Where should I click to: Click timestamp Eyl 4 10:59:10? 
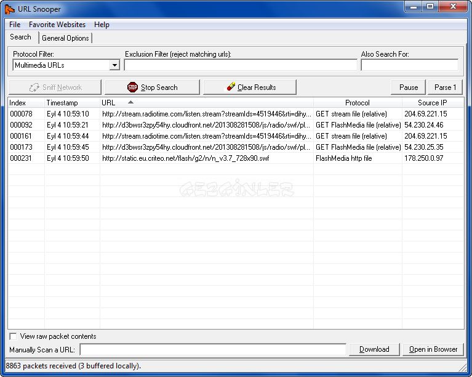[68, 114]
